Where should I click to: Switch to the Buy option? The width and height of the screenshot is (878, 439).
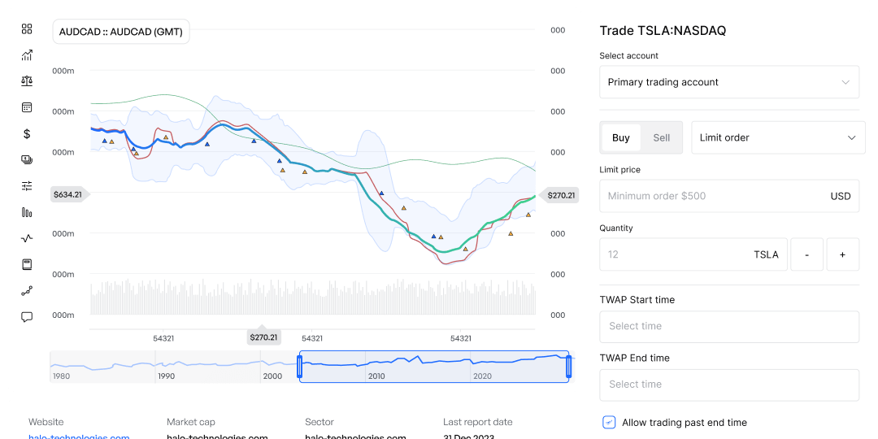[621, 137]
